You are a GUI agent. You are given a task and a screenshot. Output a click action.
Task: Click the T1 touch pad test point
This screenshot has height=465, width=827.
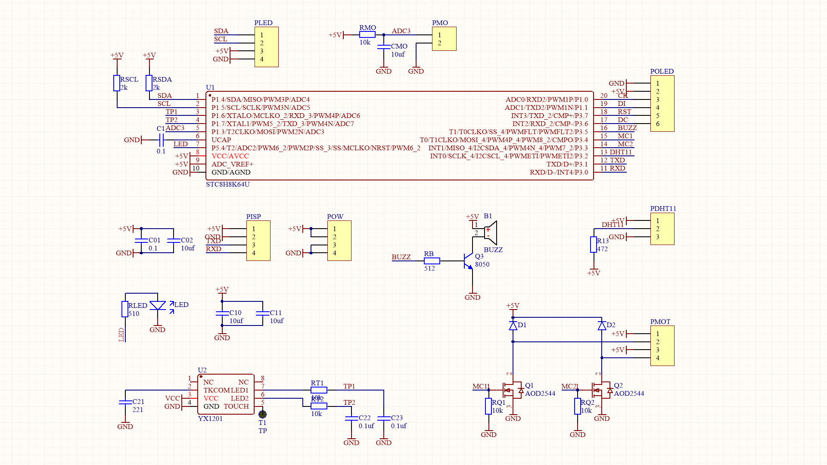[x=262, y=414]
